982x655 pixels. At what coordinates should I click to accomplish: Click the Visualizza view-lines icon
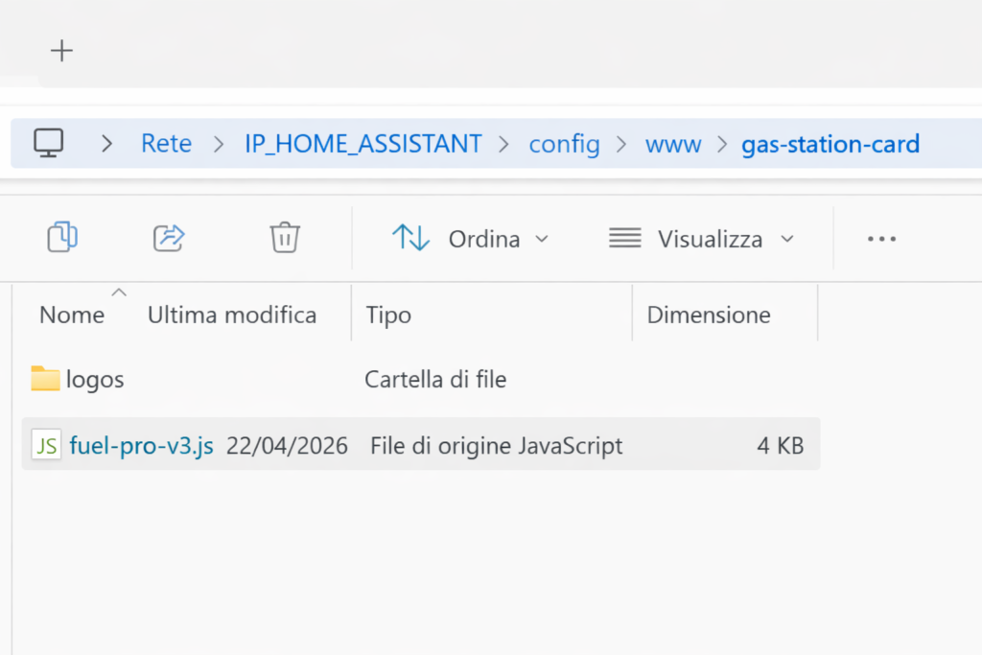click(x=624, y=238)
